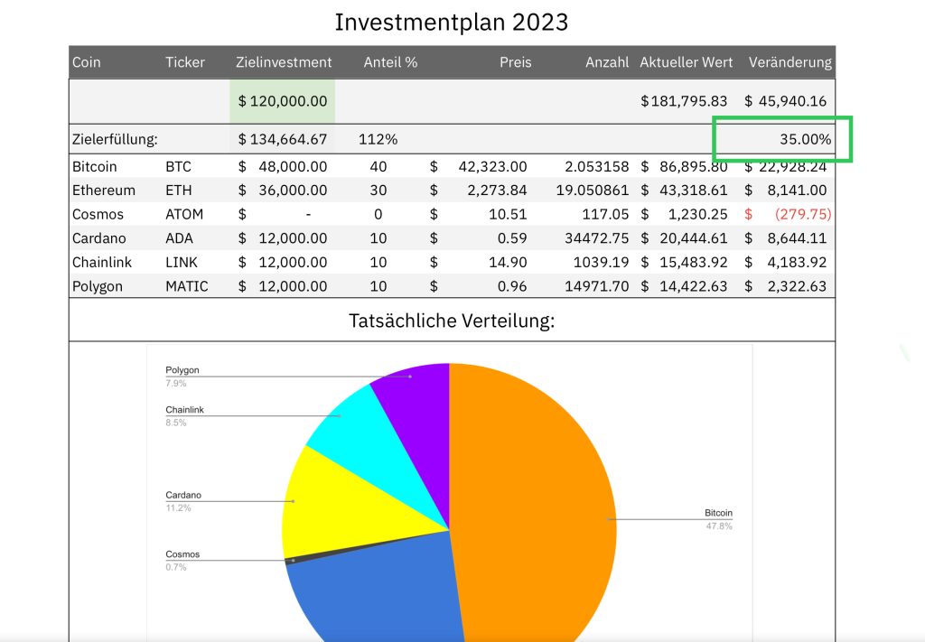
Task: Click Cardano value 20,444.61 cell
Action: pos(685,238)
